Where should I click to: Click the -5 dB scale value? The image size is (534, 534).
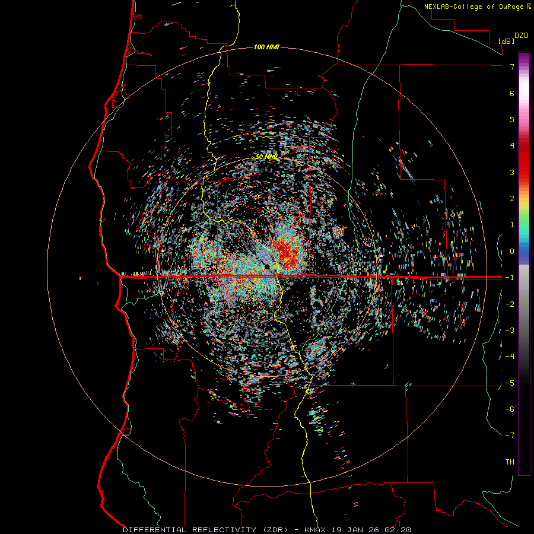click(x=510, y=383)
